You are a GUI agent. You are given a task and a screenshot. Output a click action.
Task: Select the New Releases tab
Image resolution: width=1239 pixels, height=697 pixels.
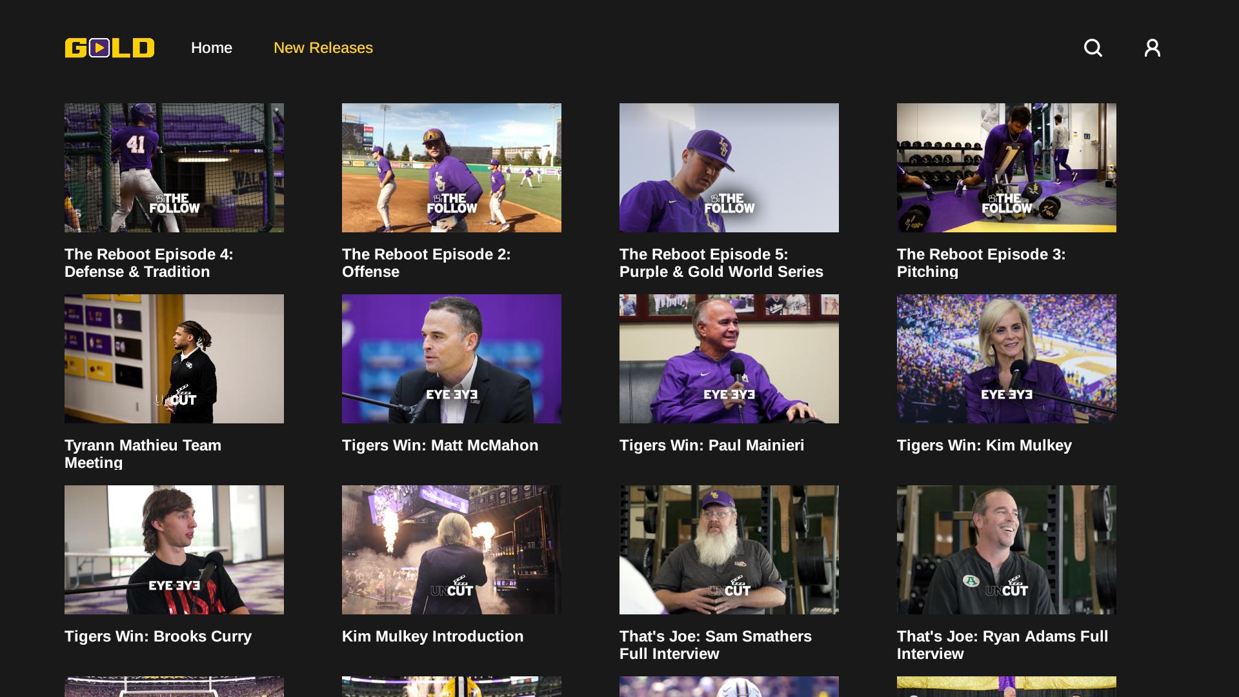(x=323, y=48)
